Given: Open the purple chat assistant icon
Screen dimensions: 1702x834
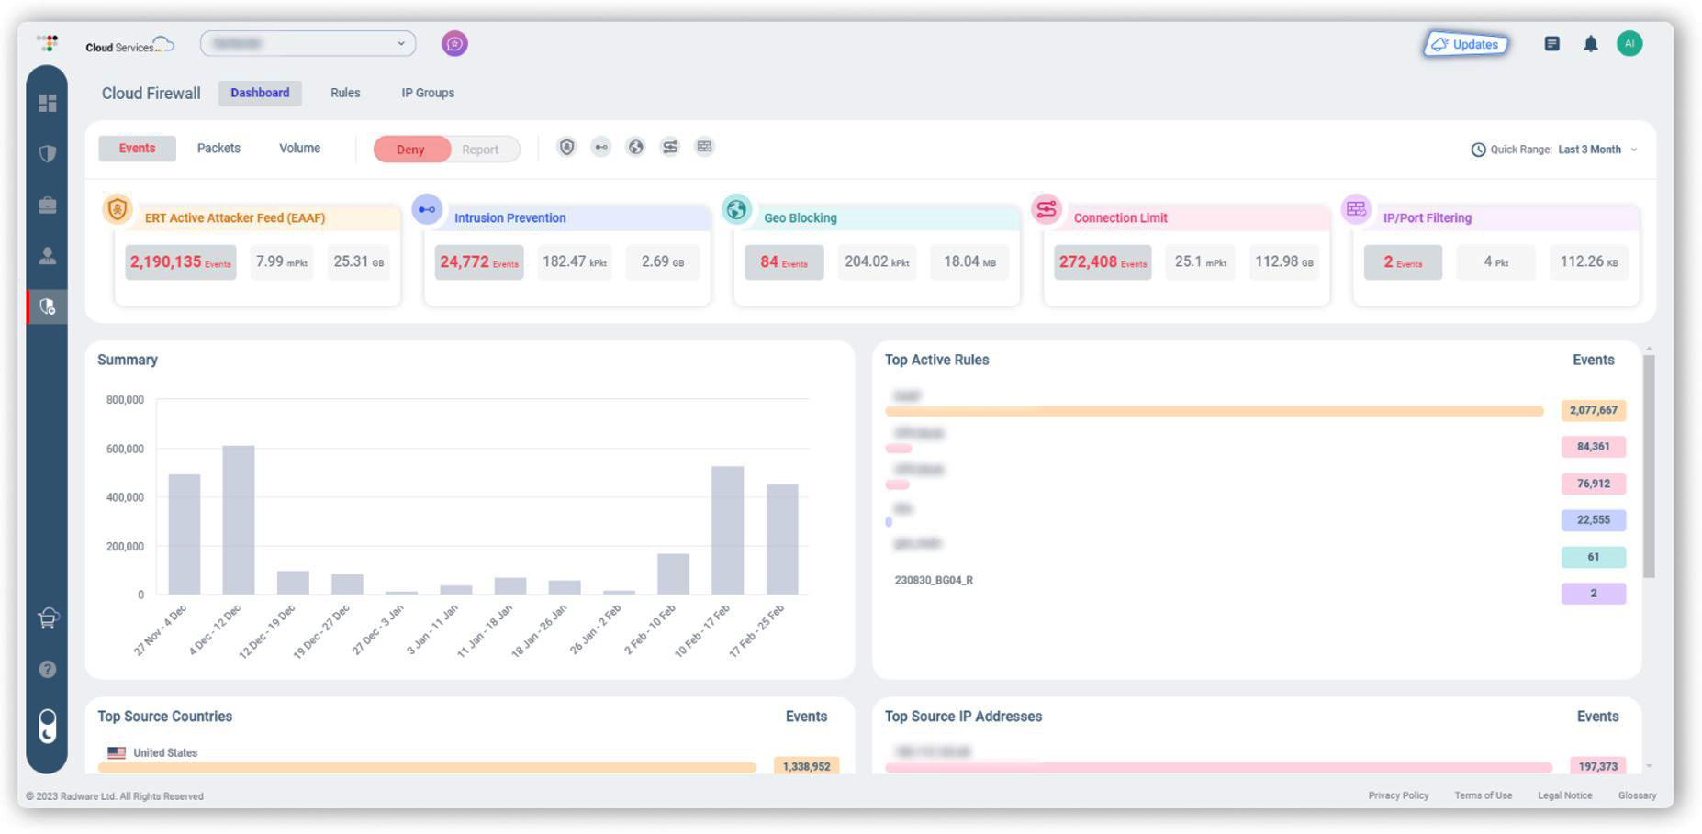Looking at the screenshot, I should point(454,43).
